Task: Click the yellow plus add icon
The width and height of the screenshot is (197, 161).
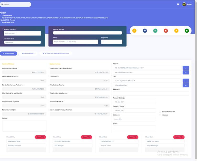Action: coord(176,31)
